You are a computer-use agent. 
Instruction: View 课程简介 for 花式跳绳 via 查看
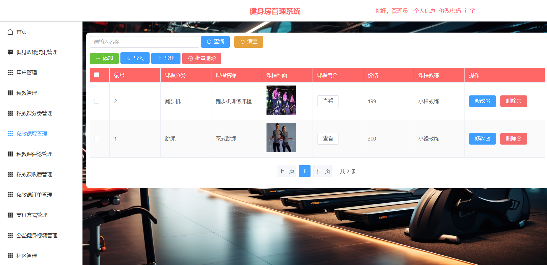click(x=328, y=139)
